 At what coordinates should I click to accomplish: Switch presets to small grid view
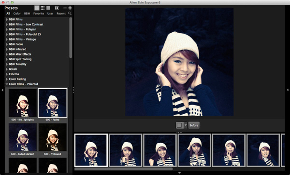point(43,8)
